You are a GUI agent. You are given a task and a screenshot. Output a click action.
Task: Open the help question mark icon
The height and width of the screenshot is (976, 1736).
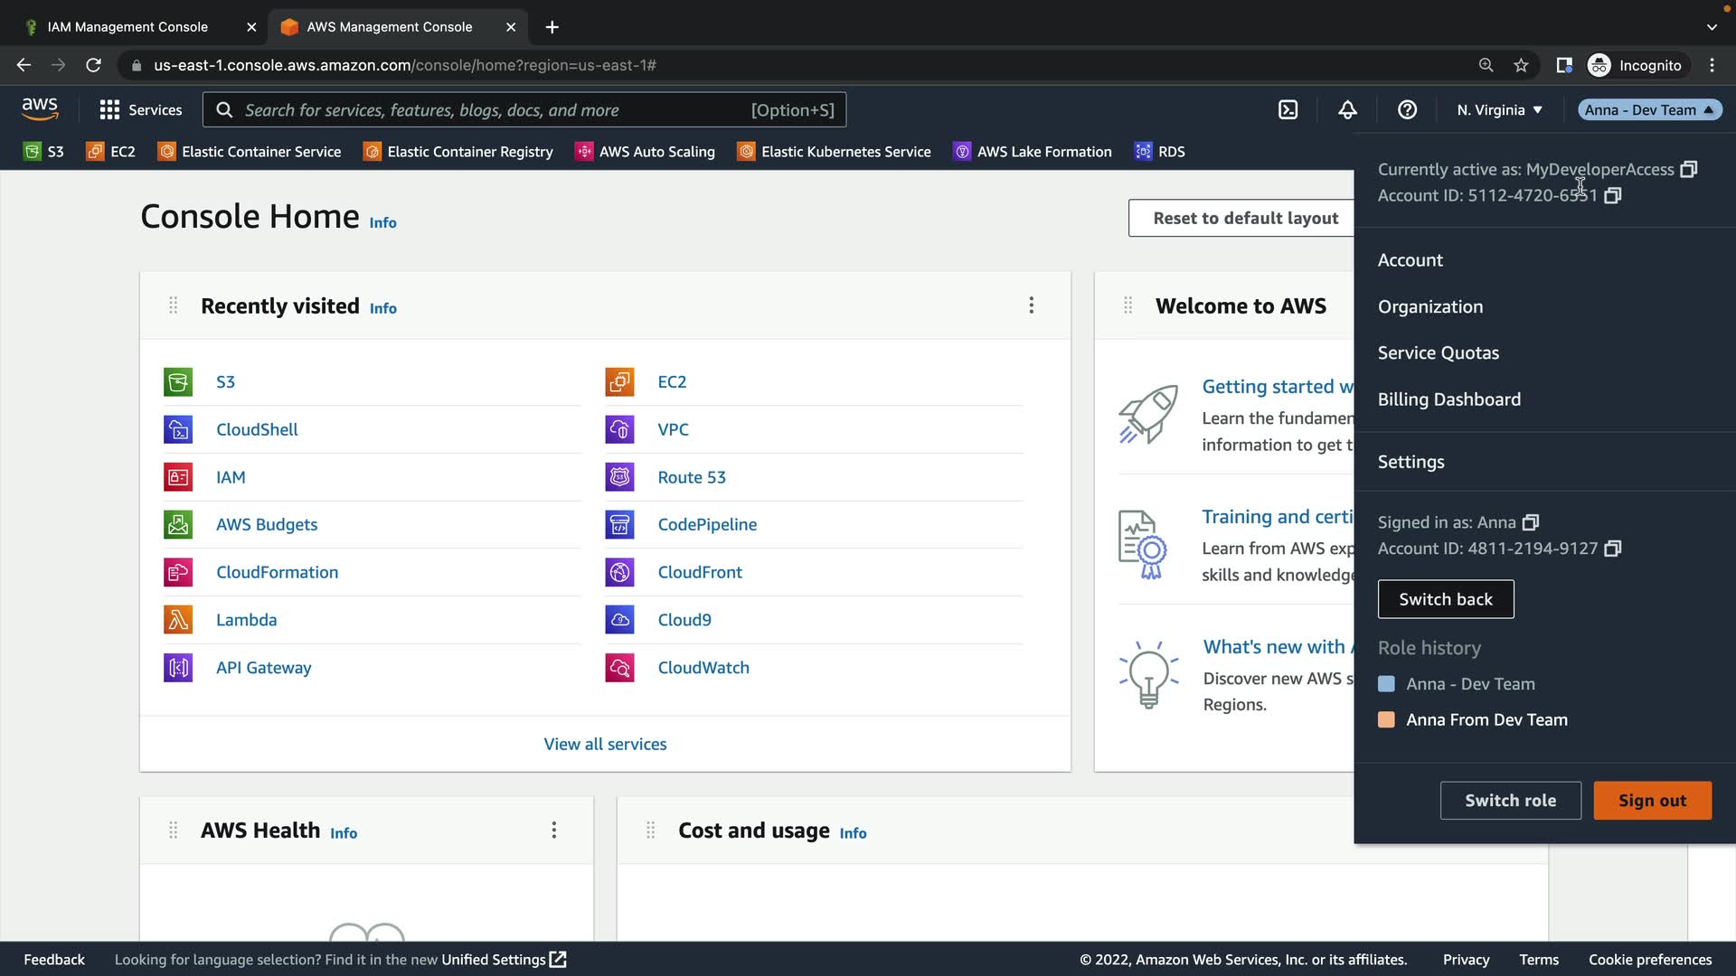coord(1407,110)
